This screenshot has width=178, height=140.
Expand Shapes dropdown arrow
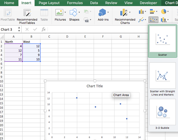(79, 12)
